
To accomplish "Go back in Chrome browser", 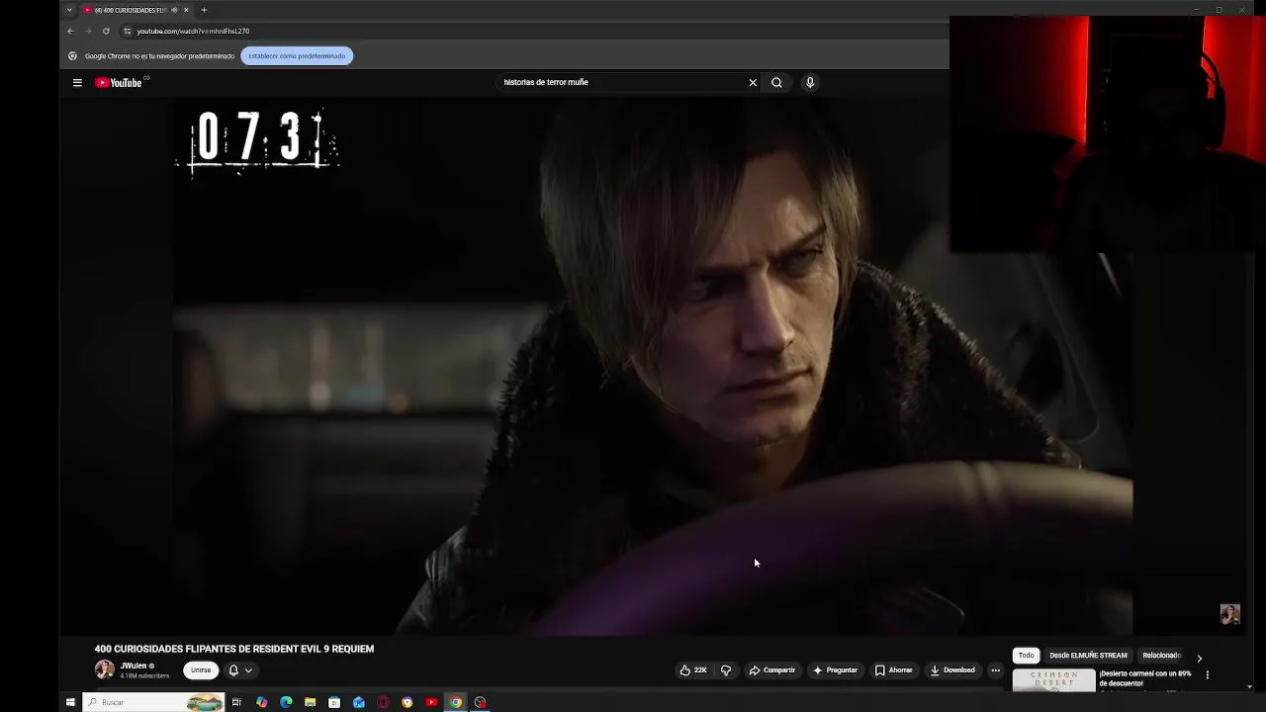I will [x=70, y=31].
